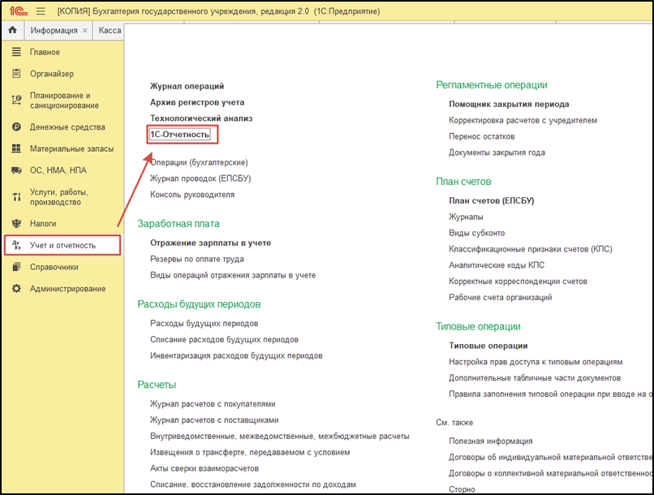Open the 1С-Отчетность link
The width and height of the screenshot is (654, 495).
(180, 134)
